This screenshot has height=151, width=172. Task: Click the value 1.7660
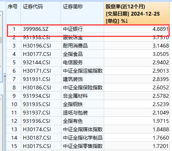tap(161, 138)
